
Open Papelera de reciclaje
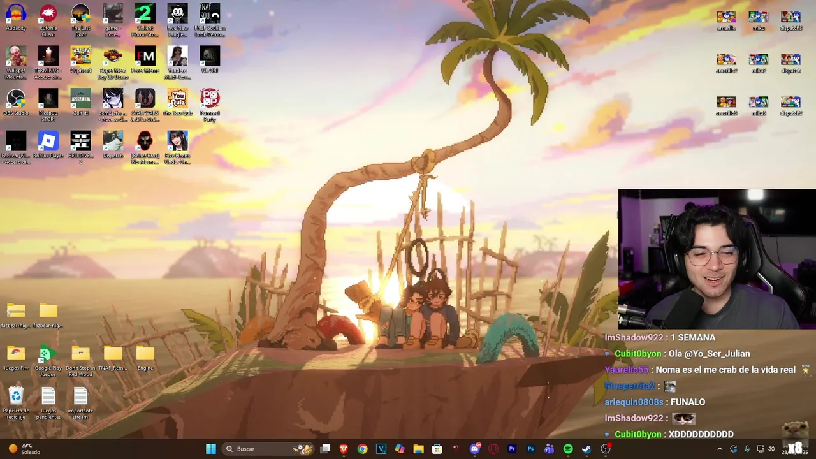click(16, 404)
